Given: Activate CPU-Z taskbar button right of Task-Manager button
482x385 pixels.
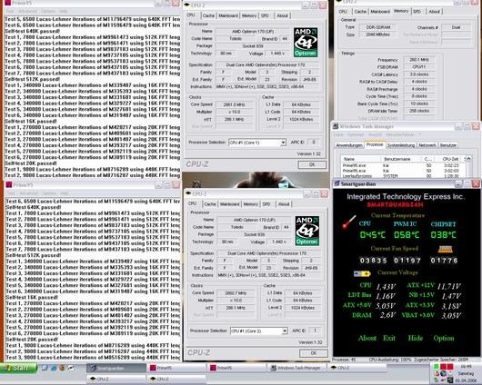Looking at the screenshot, I should click(356, 368).
